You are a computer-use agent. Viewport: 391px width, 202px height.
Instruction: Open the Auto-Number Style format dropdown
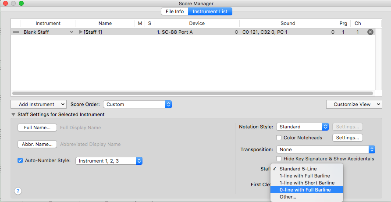109,161
